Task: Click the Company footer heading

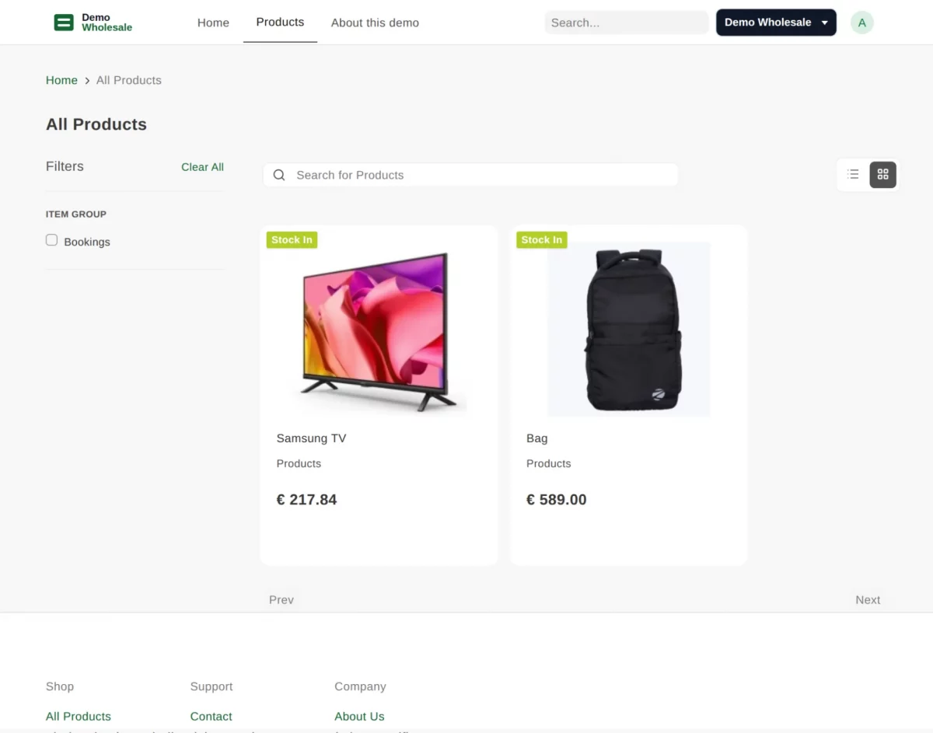Action: tap(360, 686)
